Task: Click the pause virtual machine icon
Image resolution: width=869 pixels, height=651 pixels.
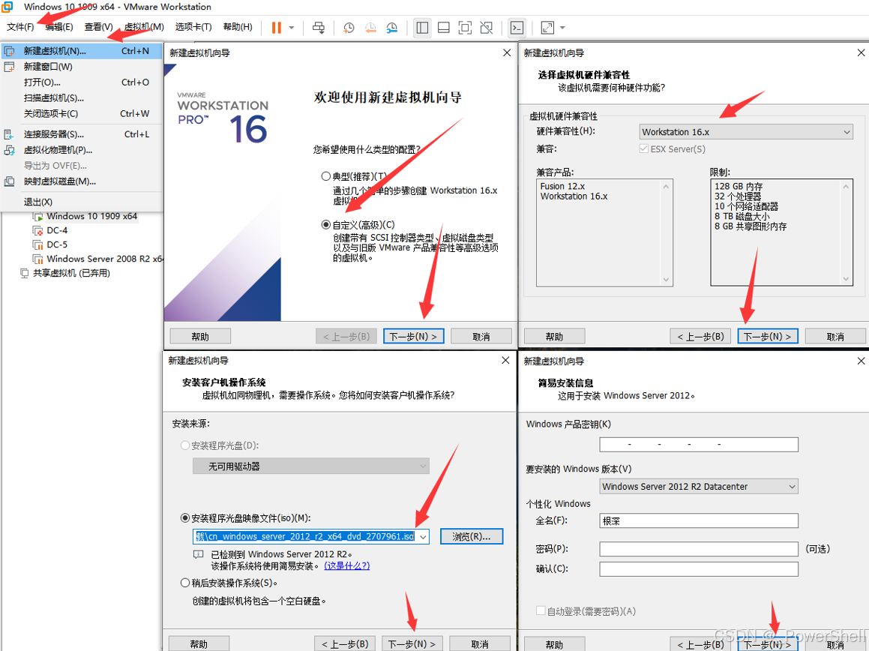Action: (x=276, y=28)
